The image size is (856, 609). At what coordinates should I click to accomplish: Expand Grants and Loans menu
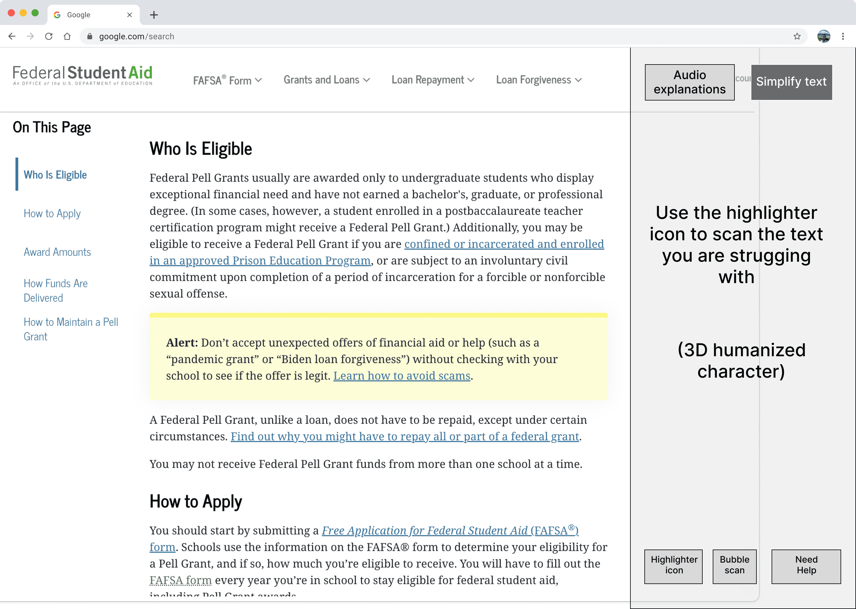326,80
